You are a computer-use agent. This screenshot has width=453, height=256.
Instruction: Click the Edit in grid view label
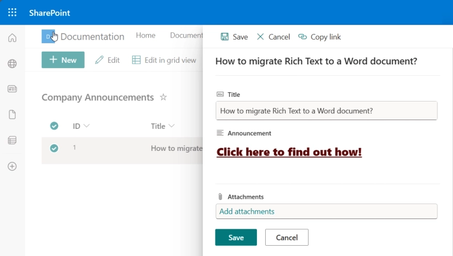(x=170, y=60)
